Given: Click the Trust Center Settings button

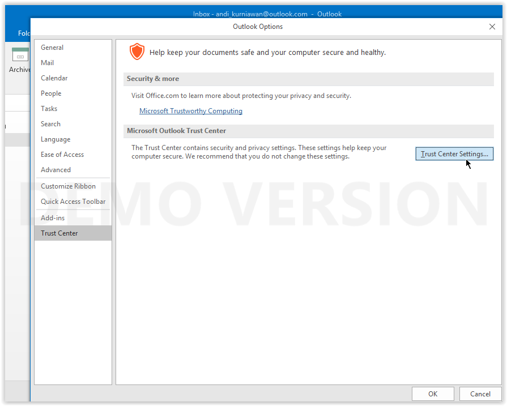Looking at the screenshot, I should 454,153.
